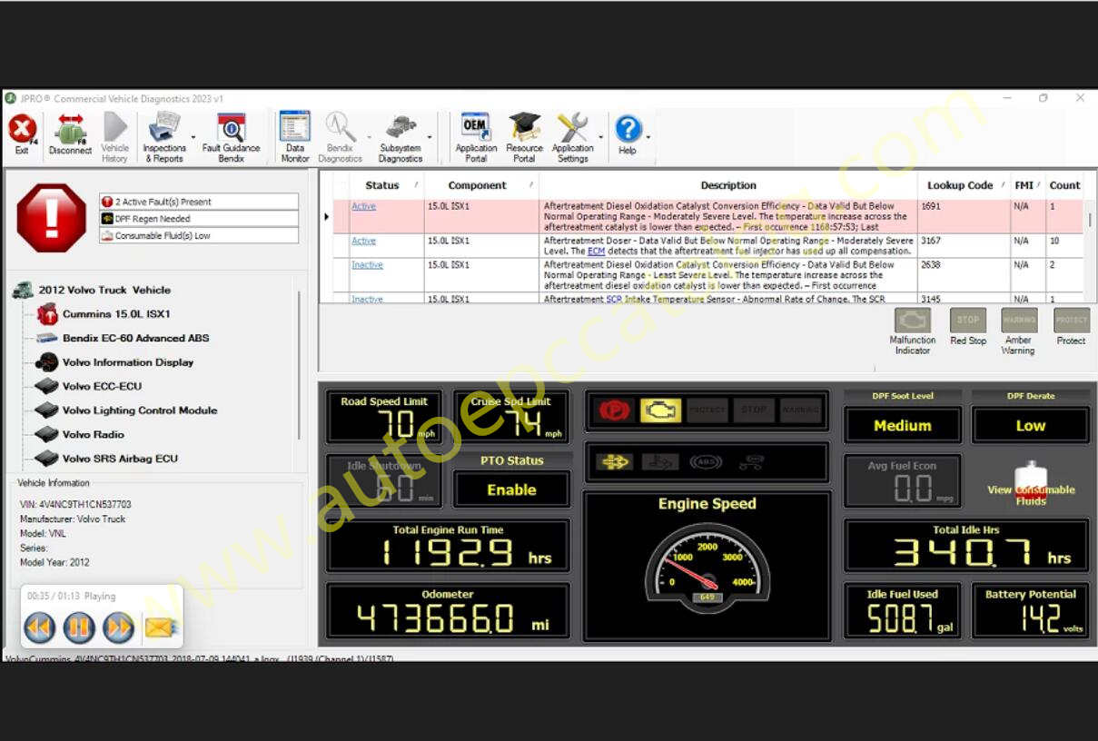The height and width of the screenshot is (741, 1098).
Task: Sort faults by the Lookup Code column
Action: 959,185
